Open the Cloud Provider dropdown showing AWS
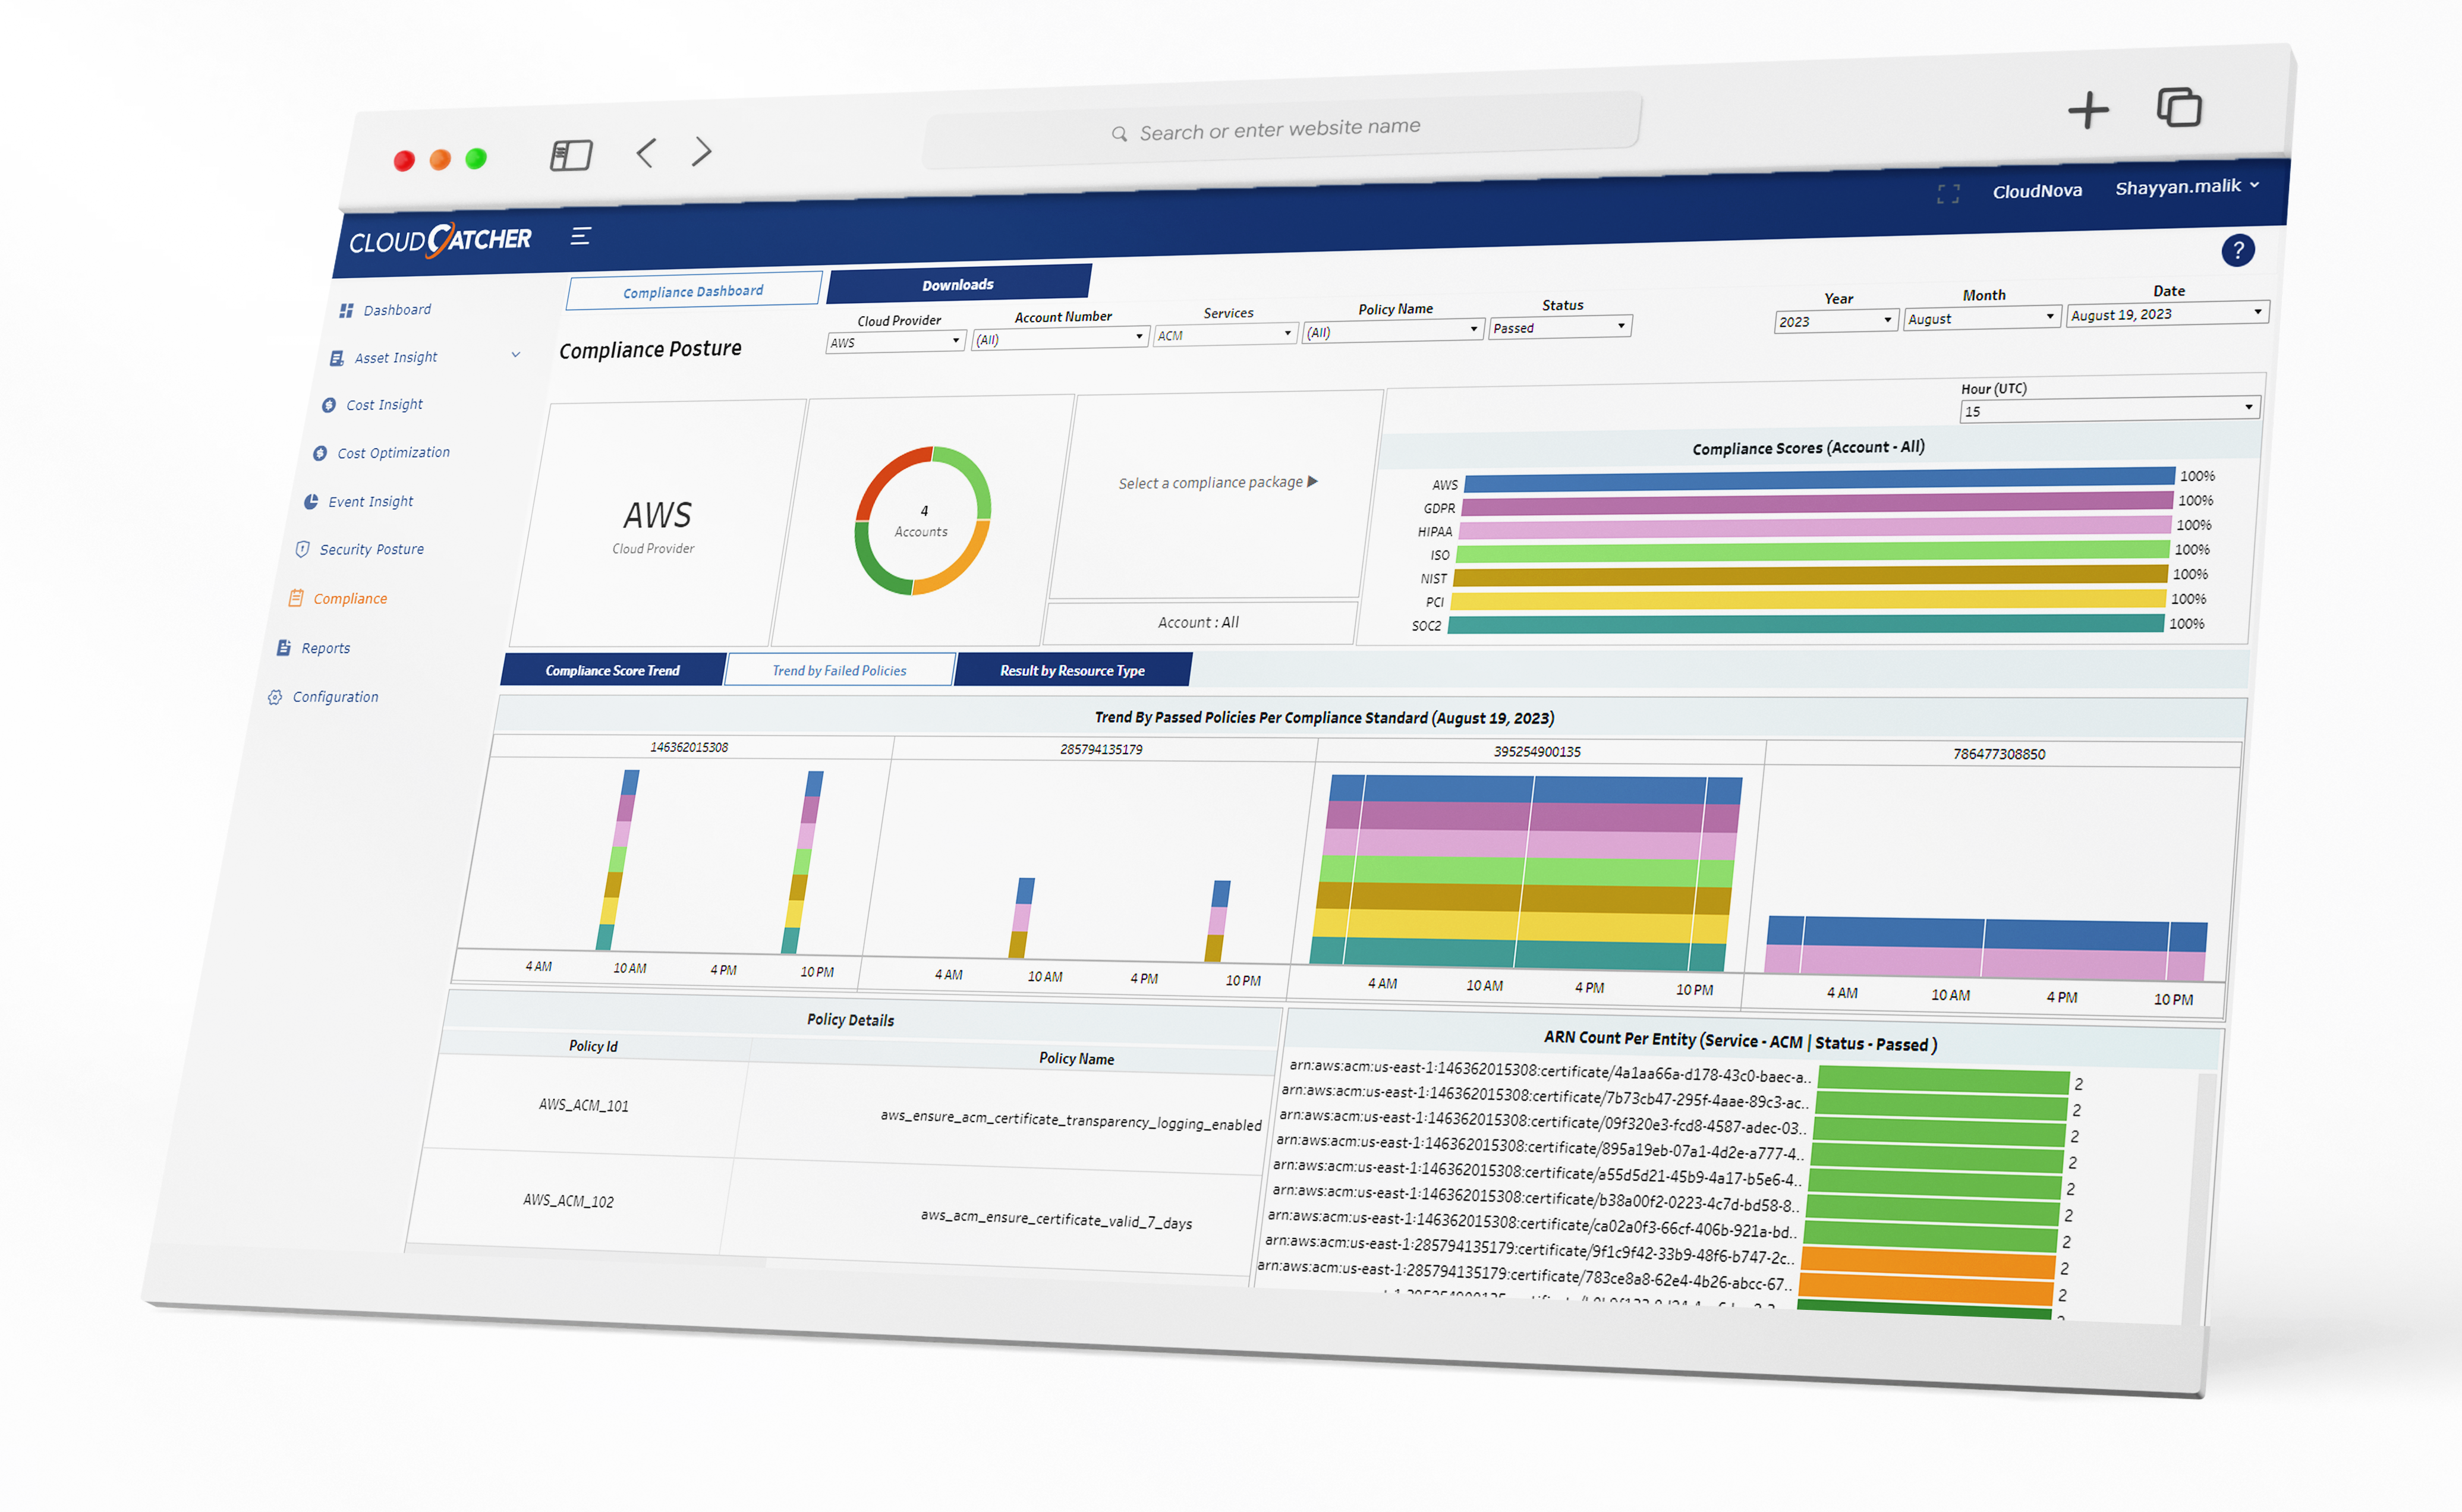This screenshot has width=2462, height=1512. (x=894, y=342)
